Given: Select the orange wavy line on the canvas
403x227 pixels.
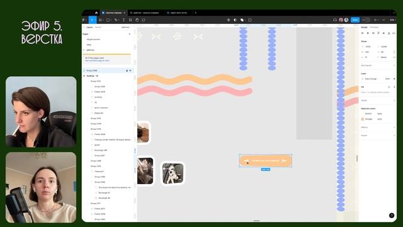Looking at the screenshot, I should click(x=195, y=79).
